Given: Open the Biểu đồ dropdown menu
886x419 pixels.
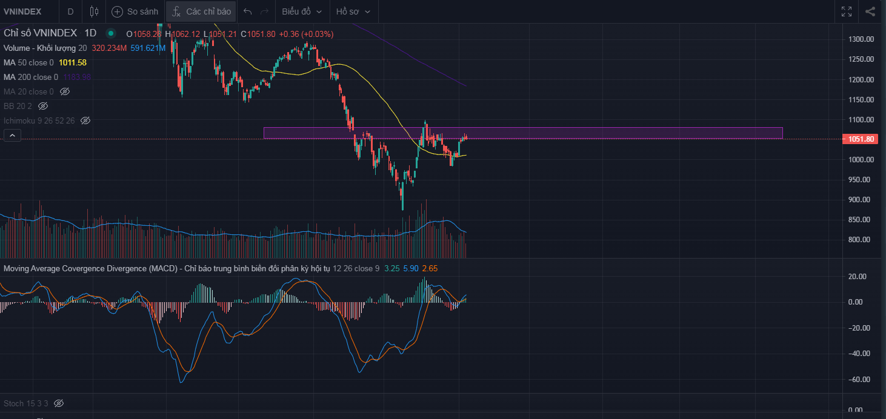Looking at the screenshot, I should point(303,12).
